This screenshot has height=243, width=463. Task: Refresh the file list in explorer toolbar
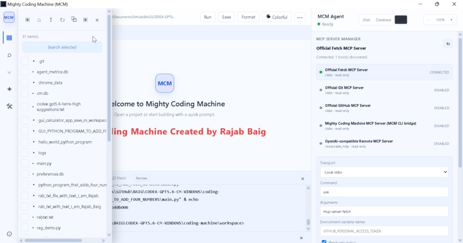pyautogui.click(x=62, y=20)
